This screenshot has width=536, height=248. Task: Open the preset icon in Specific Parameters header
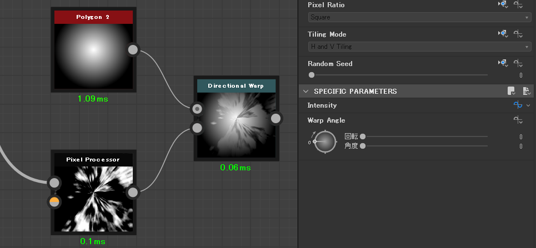[512, 91]
